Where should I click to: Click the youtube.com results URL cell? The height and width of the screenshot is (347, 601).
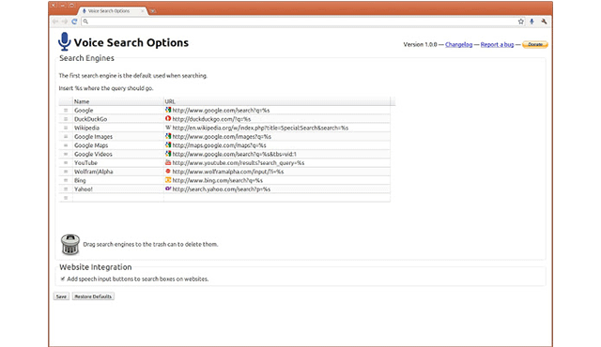tap(277, 163)
